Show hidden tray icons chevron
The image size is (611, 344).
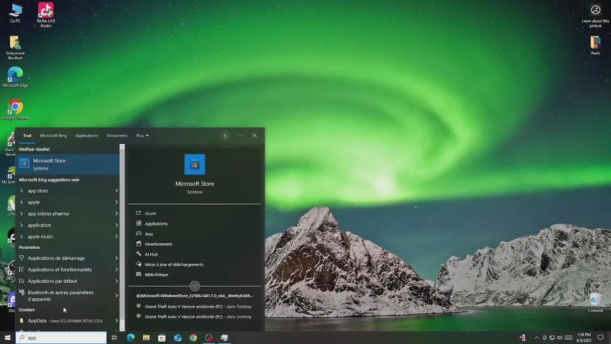tap(537, 338)
